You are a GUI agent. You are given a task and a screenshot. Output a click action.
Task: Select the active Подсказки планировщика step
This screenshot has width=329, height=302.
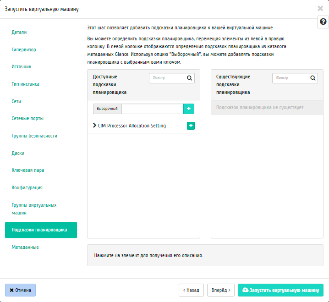(41, 230)
